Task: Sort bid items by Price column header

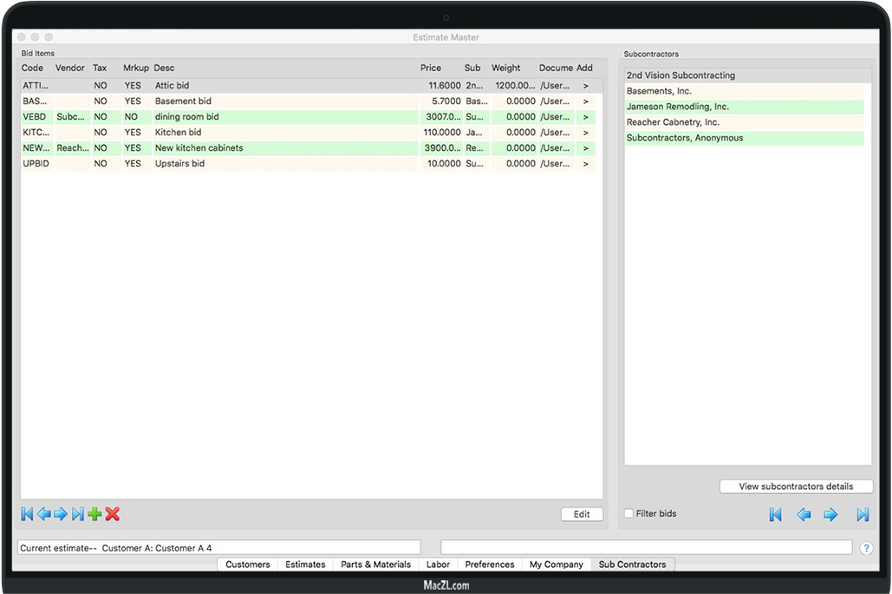Action: click(431, 68)
